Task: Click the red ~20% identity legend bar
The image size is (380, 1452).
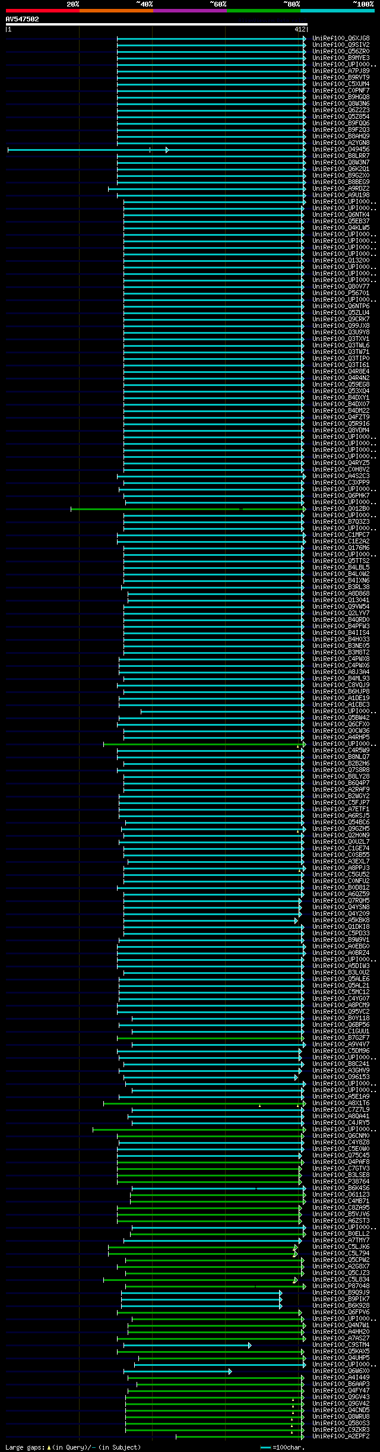Action: [x=43, y=11]
